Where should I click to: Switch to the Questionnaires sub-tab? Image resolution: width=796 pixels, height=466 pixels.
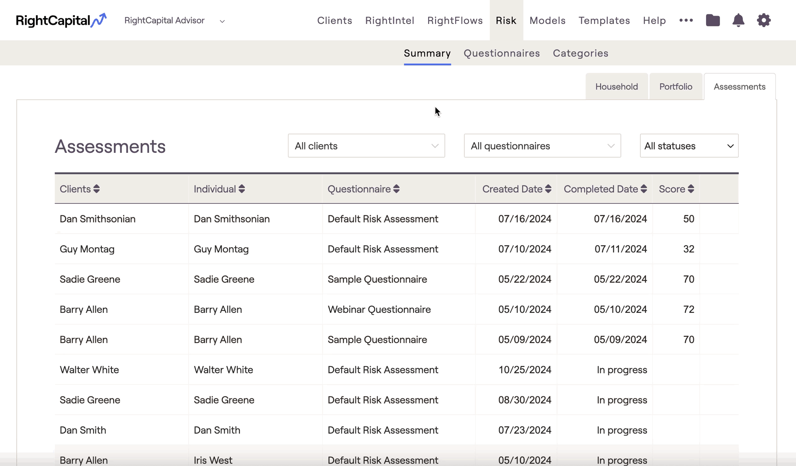pyautogui.click(x=501, y=53)
